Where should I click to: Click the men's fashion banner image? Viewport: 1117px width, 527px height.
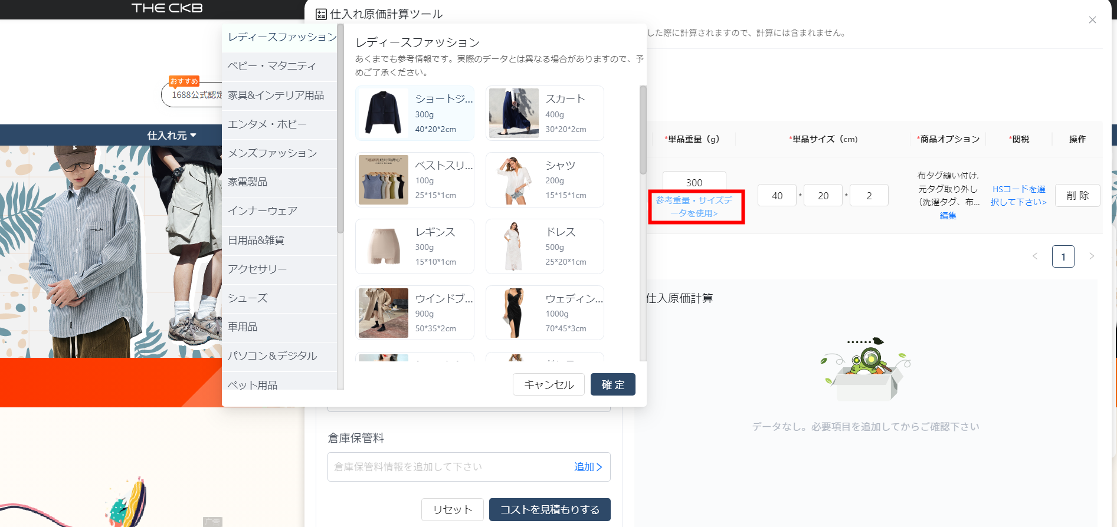pos(111,252)
